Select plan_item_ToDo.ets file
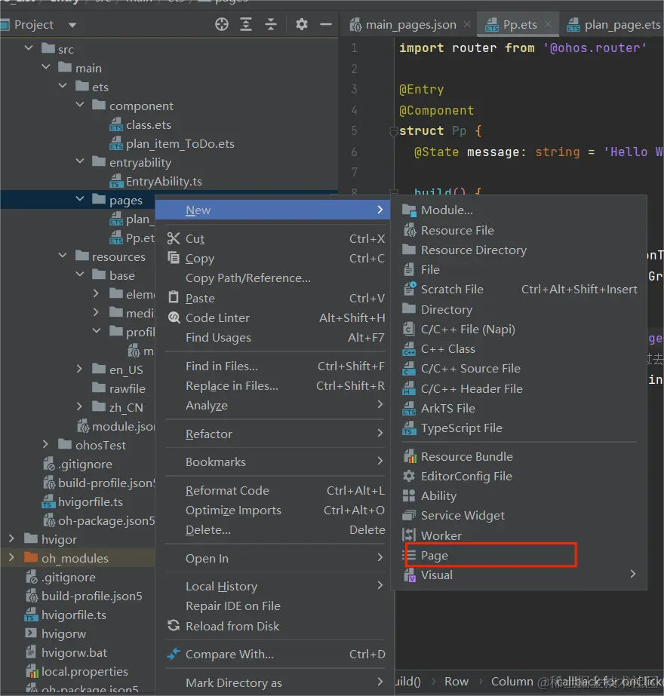 tap(180, 144)
